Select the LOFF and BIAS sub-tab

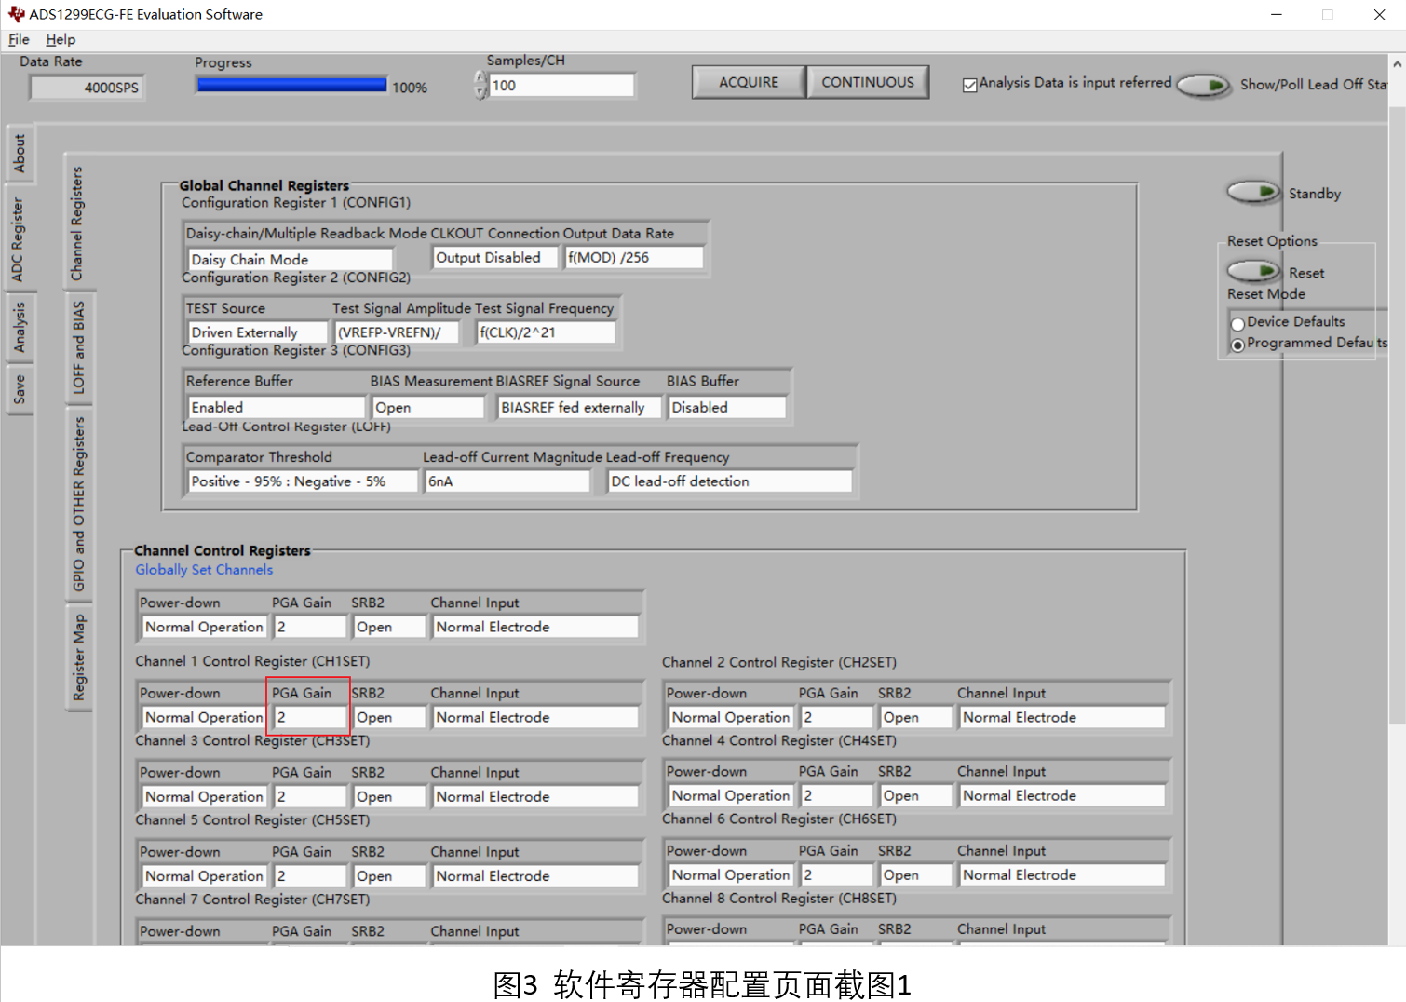[x=77, y=347]
